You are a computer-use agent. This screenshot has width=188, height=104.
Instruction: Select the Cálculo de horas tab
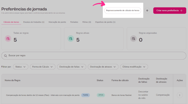click(x=11, y=22)
